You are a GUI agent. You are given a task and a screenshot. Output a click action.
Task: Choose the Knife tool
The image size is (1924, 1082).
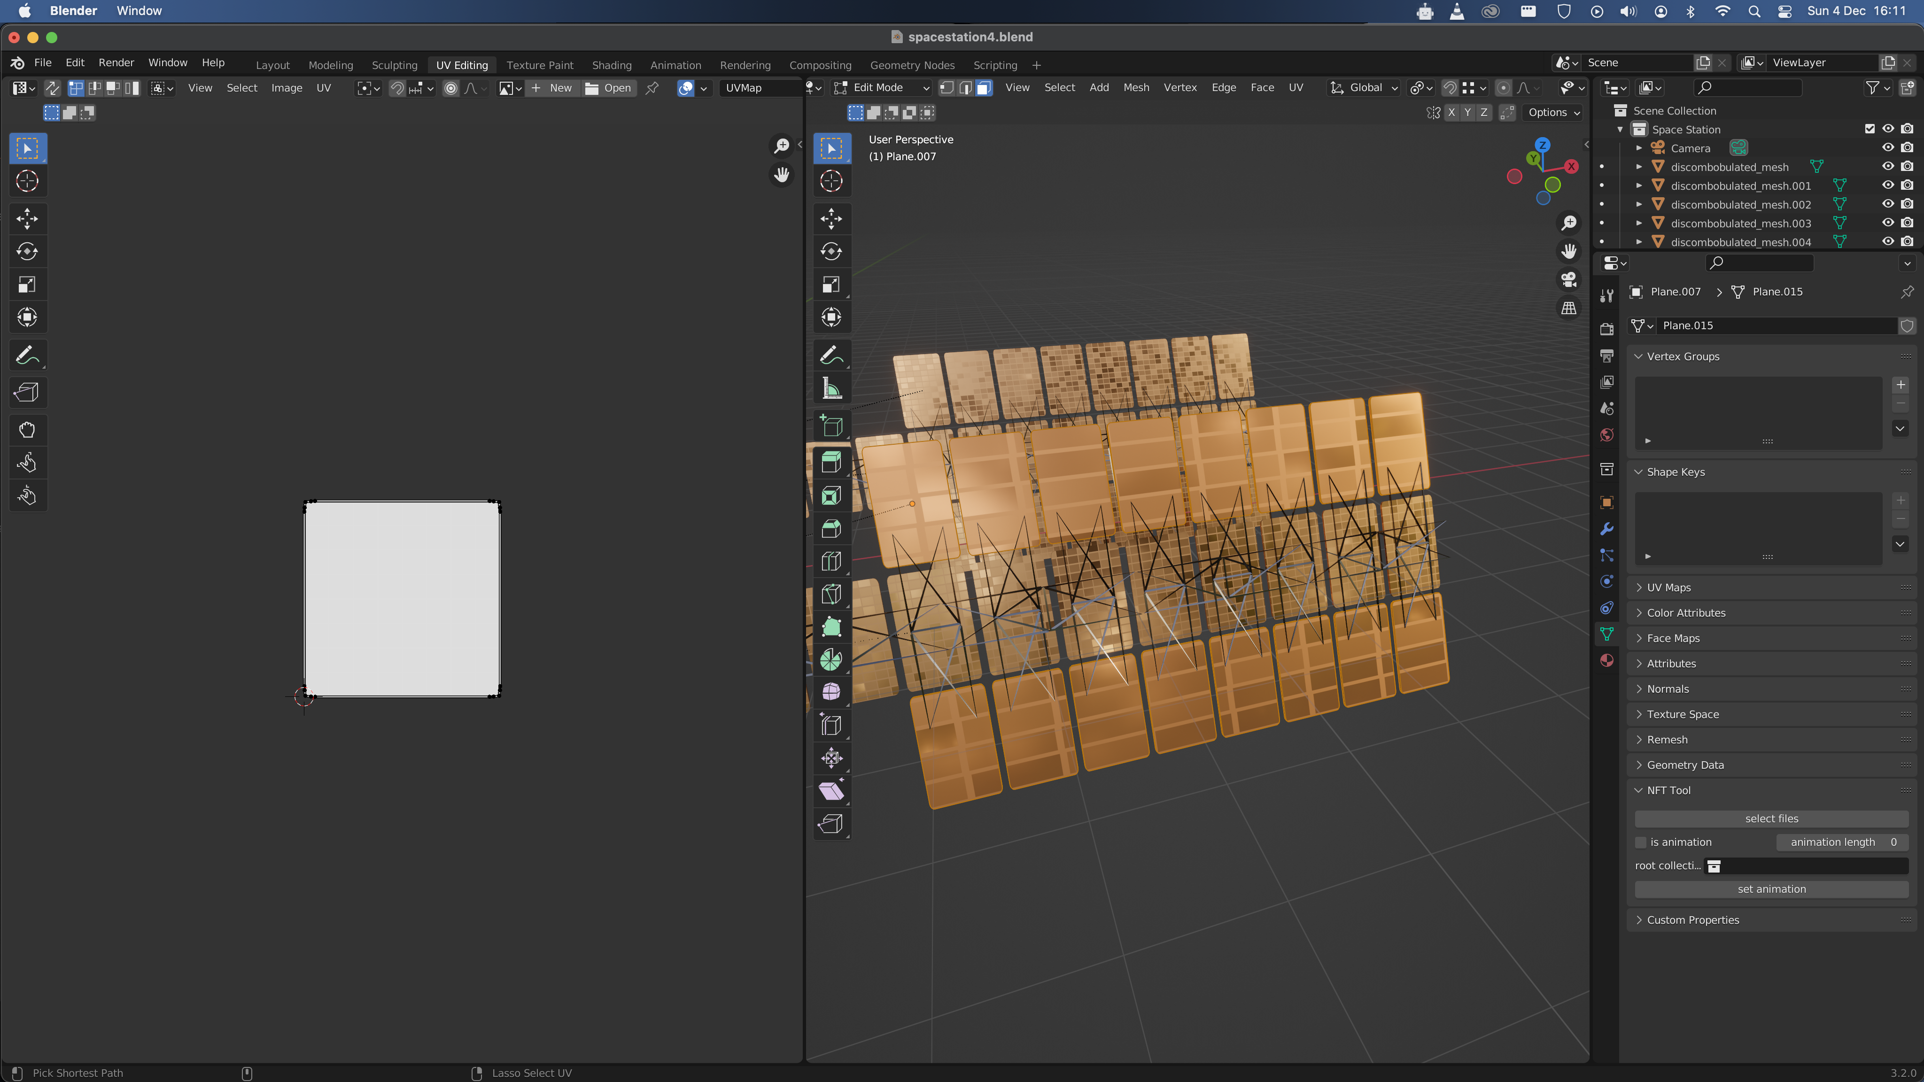coord(831,594)
